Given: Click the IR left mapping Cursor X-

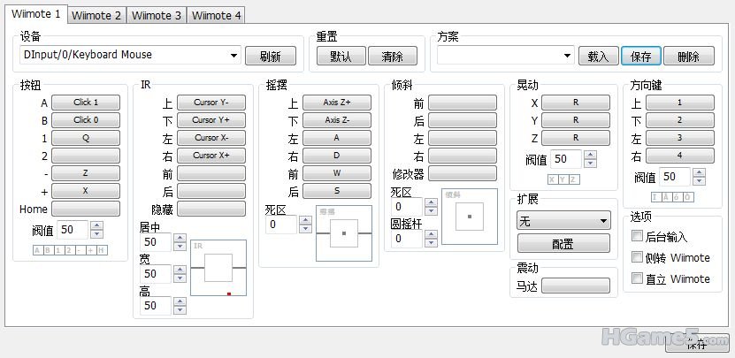Looking at the screenshot, I should pos(211,138).
